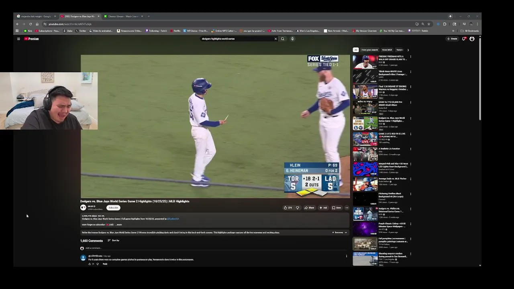Viewport: 514px width, 289px height.
Task: Go to browser home page
Action: coord(37,24)
